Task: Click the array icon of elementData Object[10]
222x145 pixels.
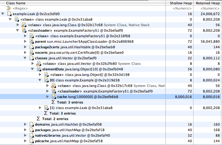Action: [39, 69]
